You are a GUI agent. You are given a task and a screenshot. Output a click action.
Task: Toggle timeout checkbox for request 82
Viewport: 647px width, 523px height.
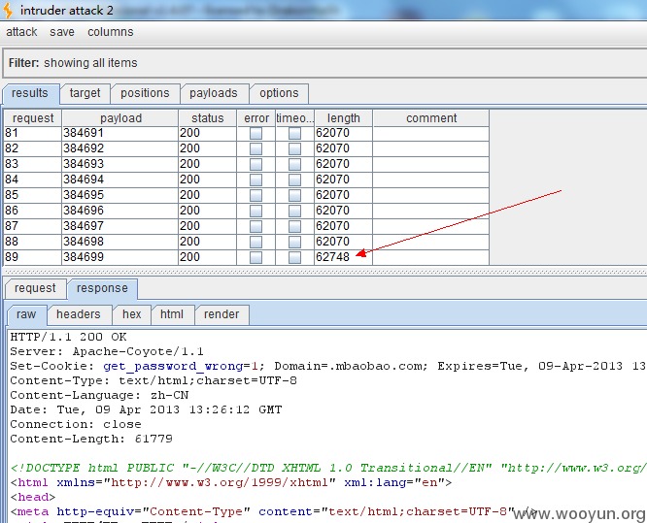(294, 148)
